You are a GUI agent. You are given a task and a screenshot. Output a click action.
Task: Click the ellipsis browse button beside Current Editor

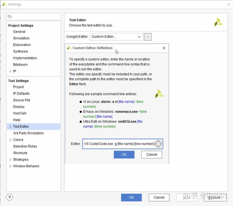click(148, 37)
